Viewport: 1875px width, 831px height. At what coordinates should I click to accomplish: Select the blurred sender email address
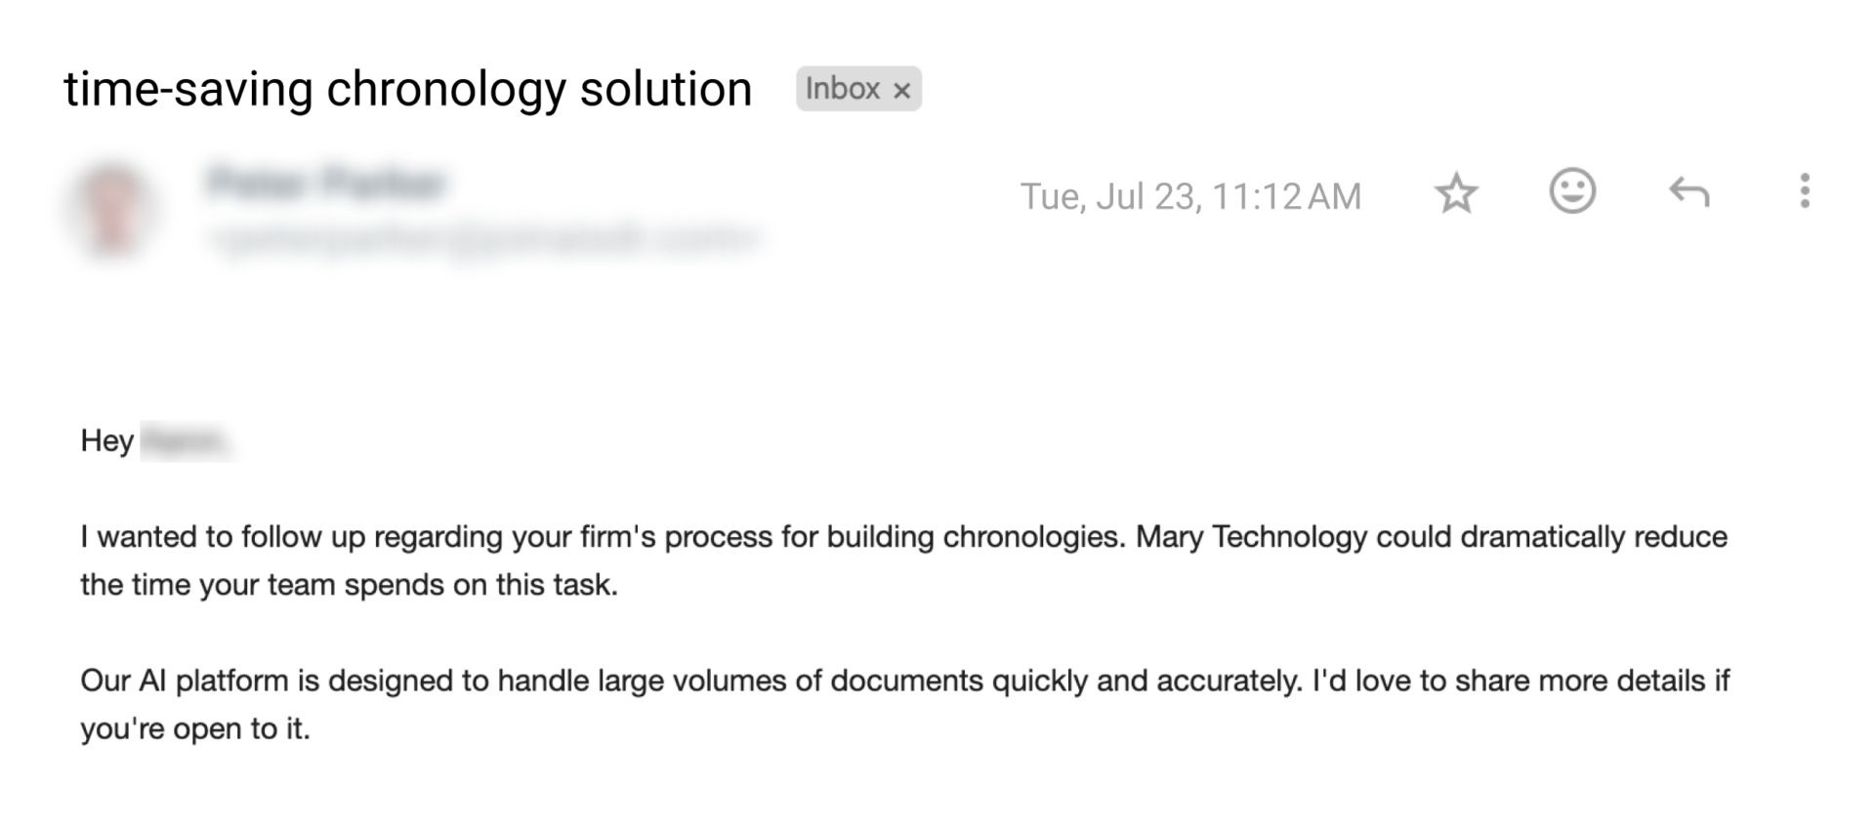coord(483,237)
